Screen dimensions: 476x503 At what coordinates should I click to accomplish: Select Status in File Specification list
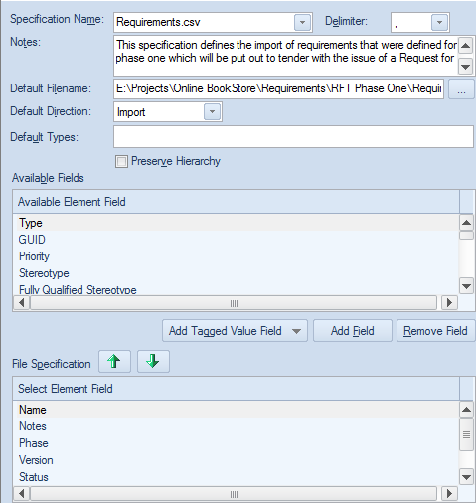pyautogui.click(x=236, y=477)
